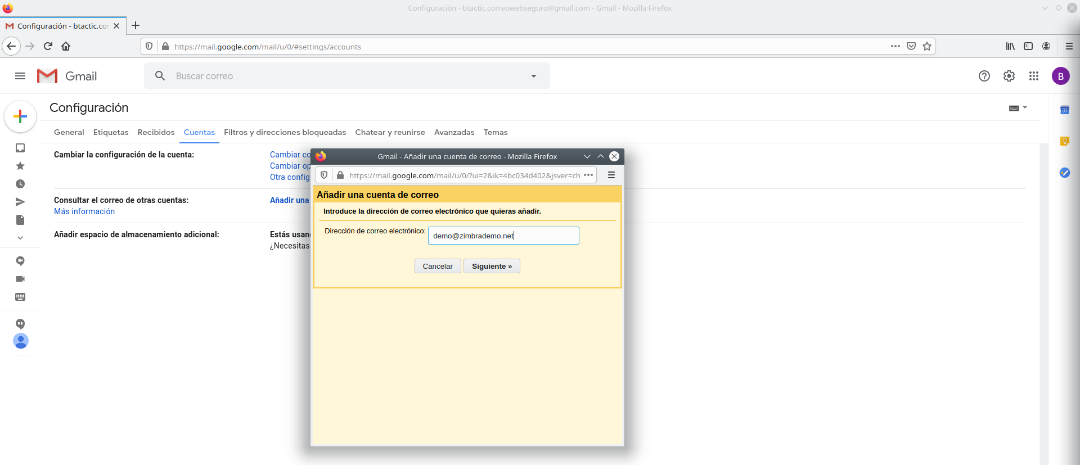Toggle Firefox sidebar view icon
The image size is (1080, 465).
tap(1028, 46)
